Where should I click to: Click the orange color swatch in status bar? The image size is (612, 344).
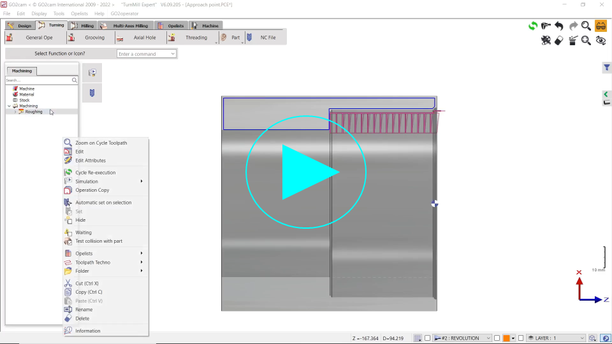(x=506, y=338)
